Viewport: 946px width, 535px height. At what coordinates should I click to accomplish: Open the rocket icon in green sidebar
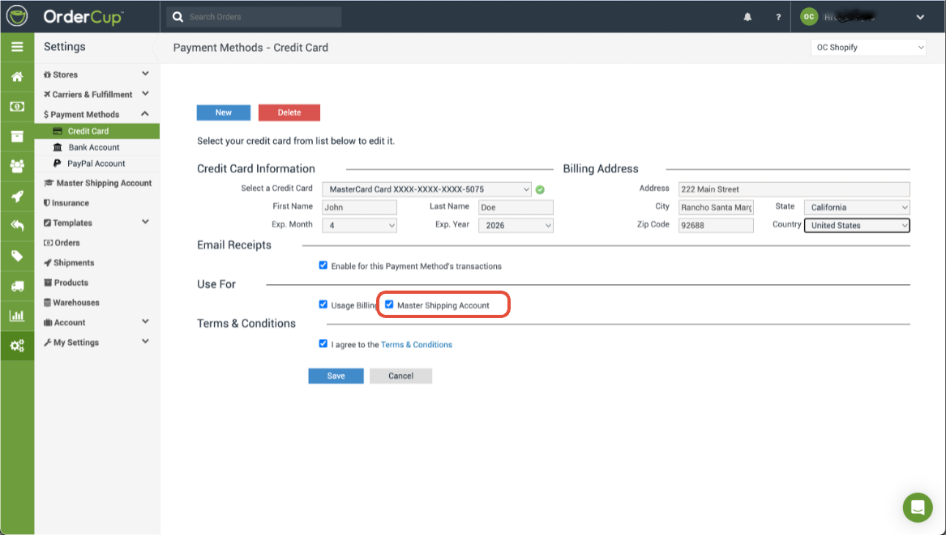point(17,197)
